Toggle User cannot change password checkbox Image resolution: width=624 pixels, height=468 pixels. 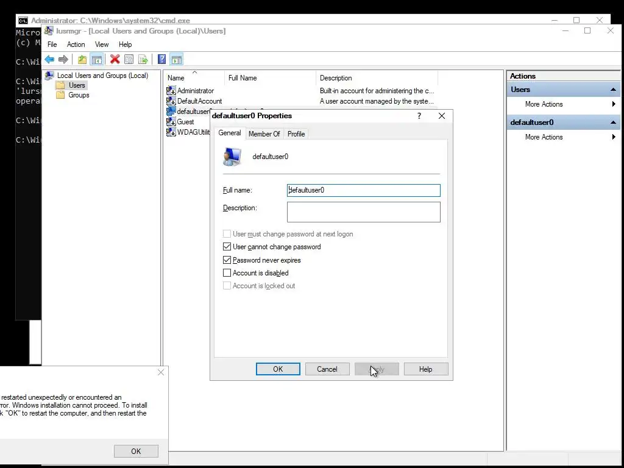(227, 247)
